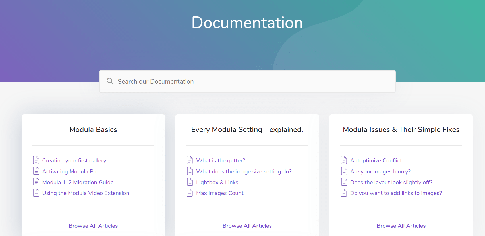
Task: Open Does the layout look slightly off?
Action: click(x=391, y=182)
